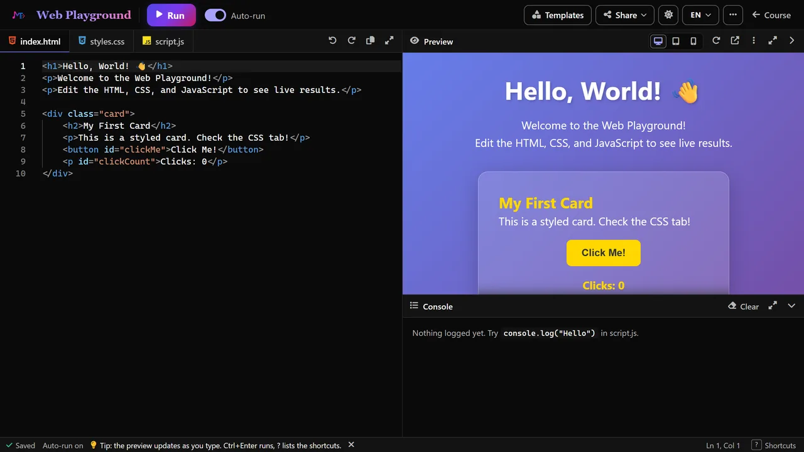Switch preview to tablet viewport
The image size is (804, 452).
[676, 41]
